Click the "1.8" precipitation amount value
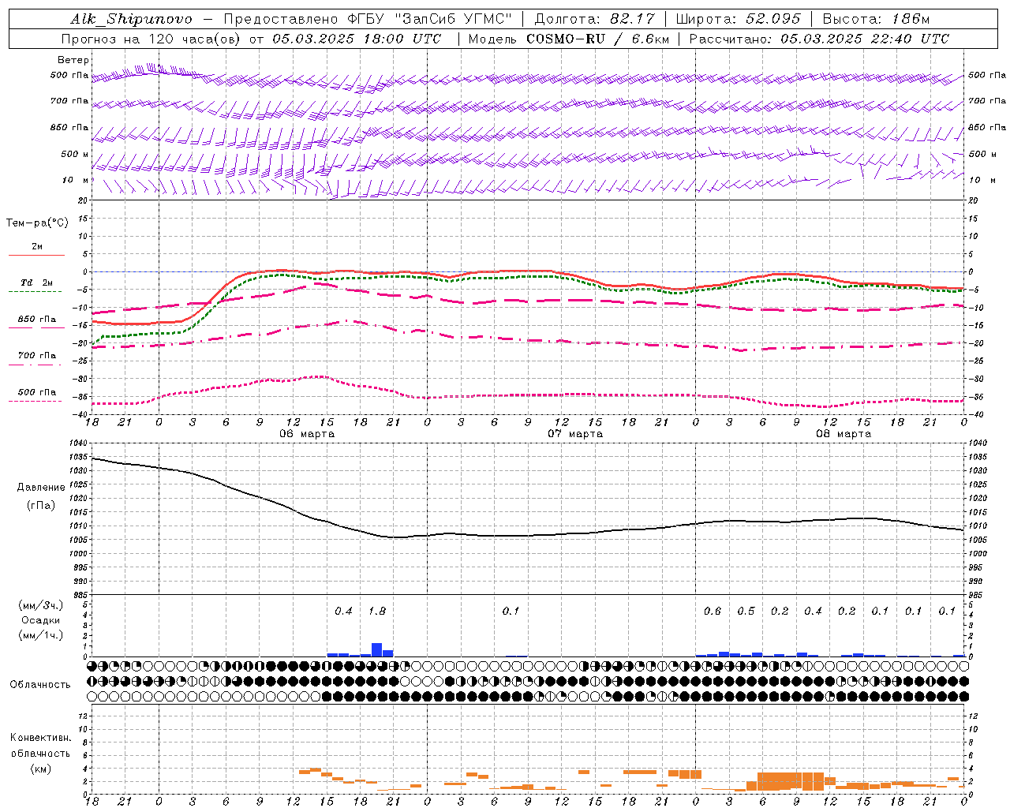1010x808 pixels. click(x=377, y=611)
